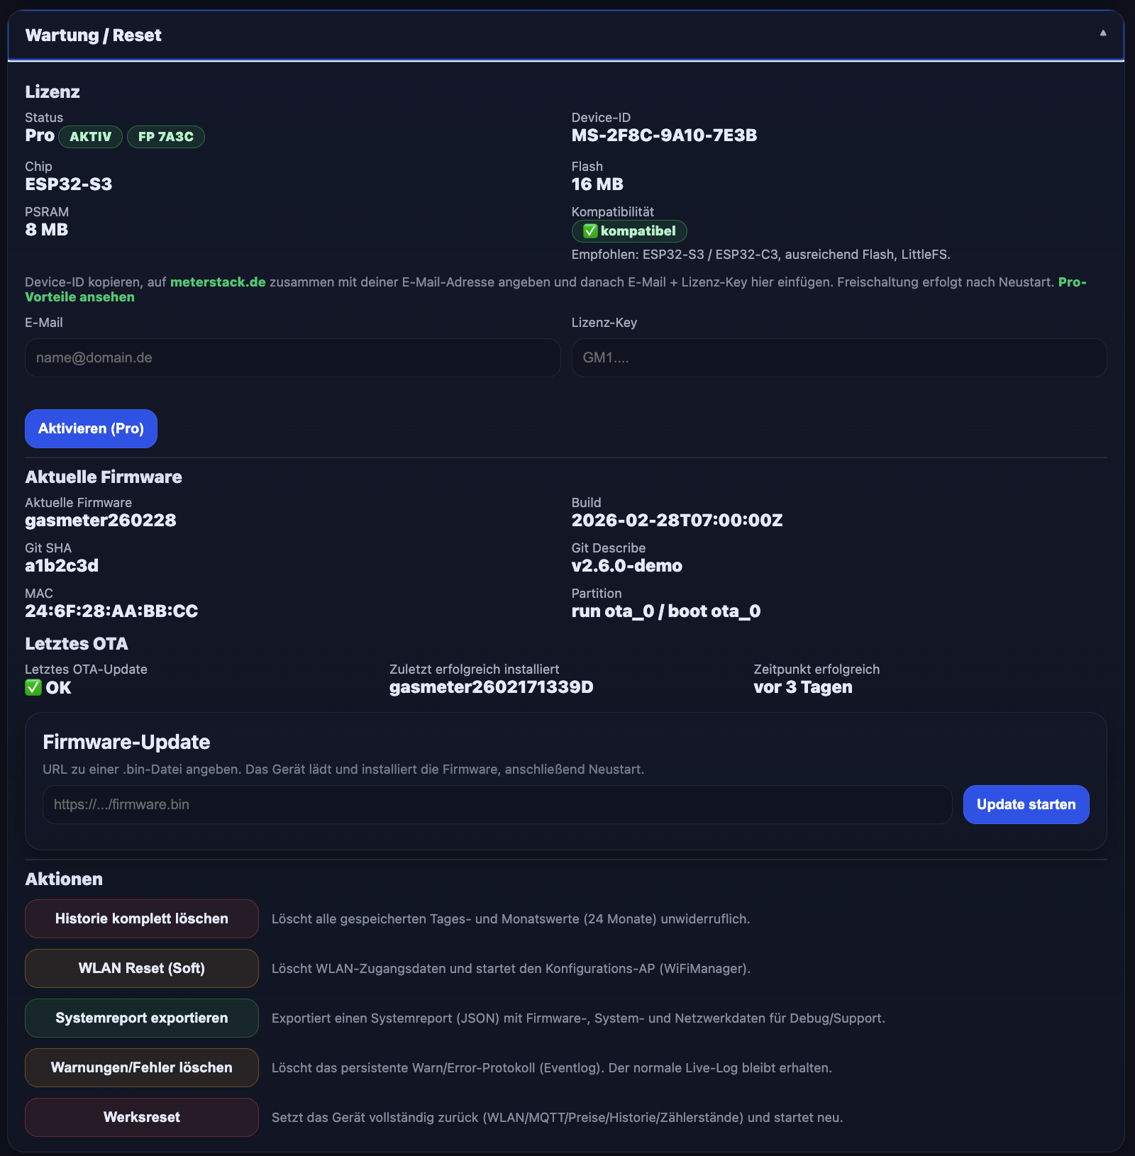The width and height of the screenshot is (1135, 1156).
Task: Click the E-Mail input field
Action: [292, 357]
